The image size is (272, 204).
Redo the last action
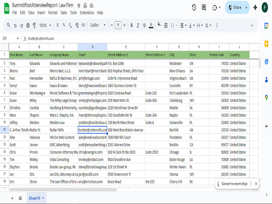tap(22, 26)
